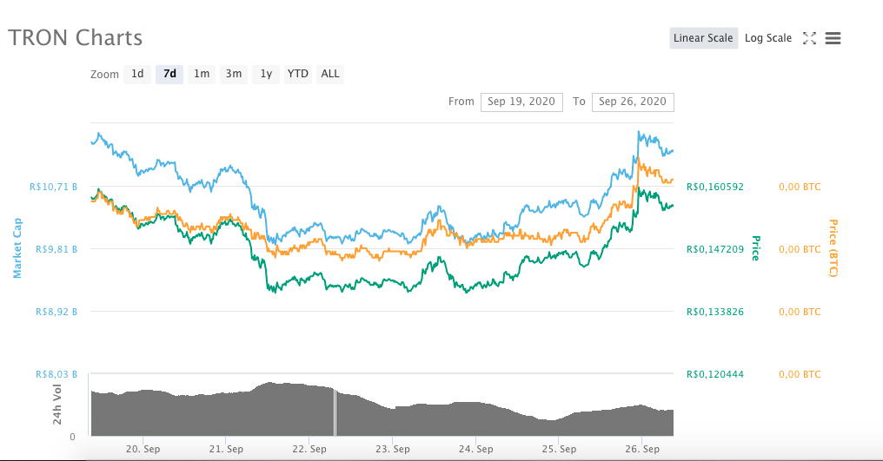Select the 22. Sep date tick
The width and height of the screenshot is (883, 461).
pos(309,449)
